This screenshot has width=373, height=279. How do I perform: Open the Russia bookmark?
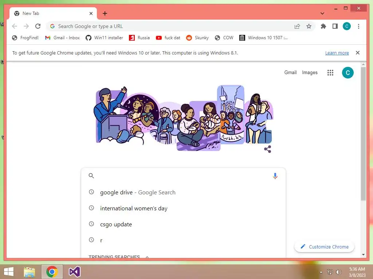[140, 38]
